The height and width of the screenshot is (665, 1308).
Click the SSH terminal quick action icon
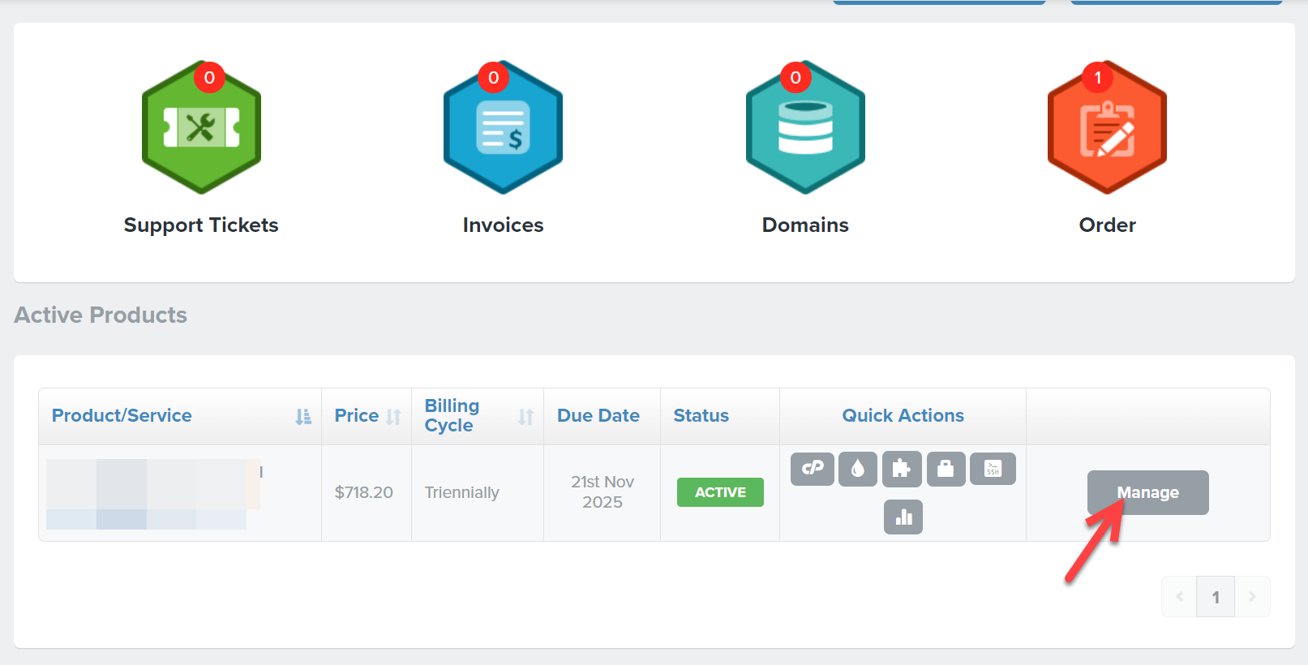(993, 469)
